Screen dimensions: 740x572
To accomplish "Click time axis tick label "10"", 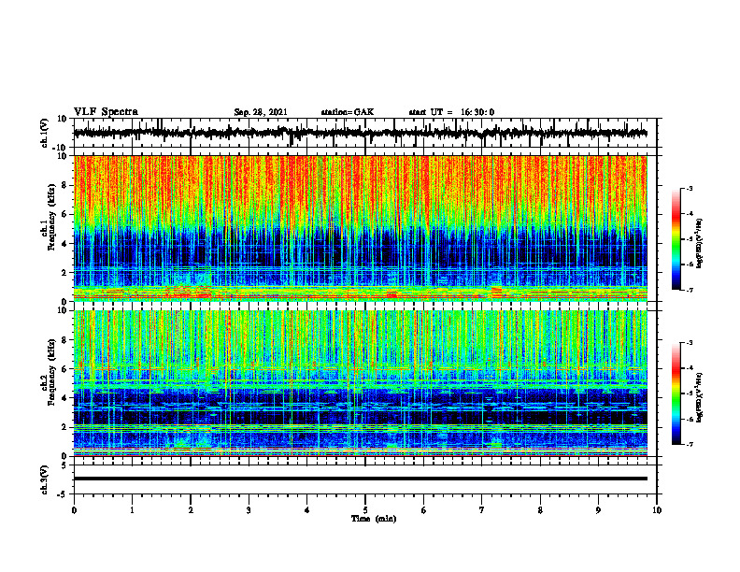I will [657, 510].
